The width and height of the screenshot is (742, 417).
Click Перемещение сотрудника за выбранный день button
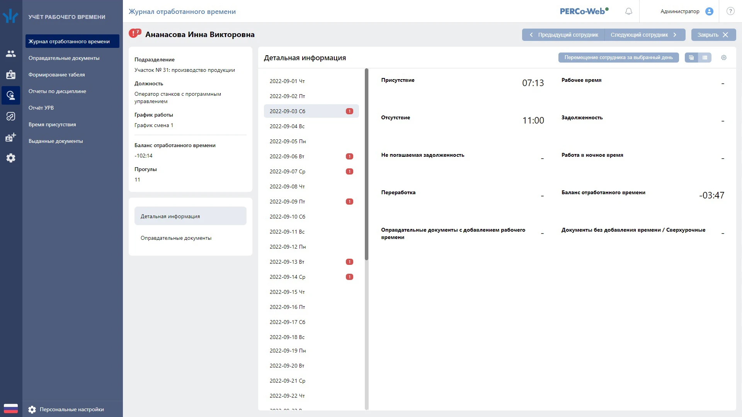coord(618,58)
